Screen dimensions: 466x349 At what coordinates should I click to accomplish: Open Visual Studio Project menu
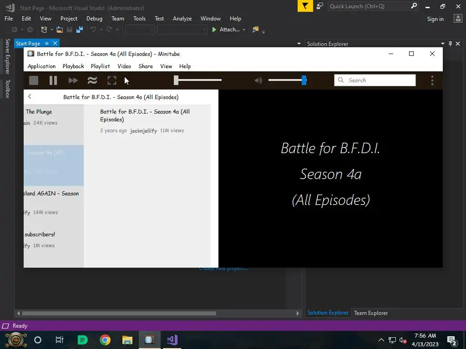(69, 18)
